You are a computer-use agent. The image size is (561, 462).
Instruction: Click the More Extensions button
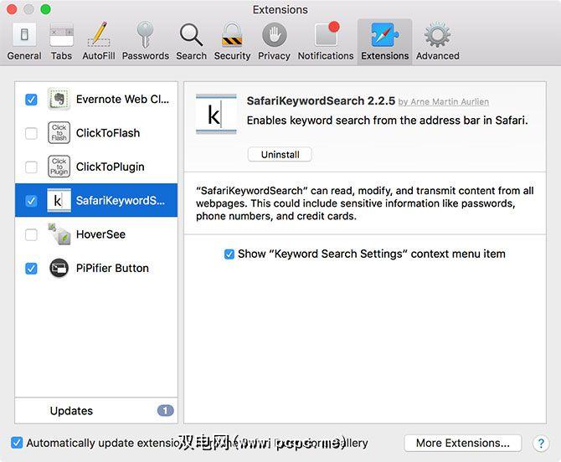tap(462, 443)
